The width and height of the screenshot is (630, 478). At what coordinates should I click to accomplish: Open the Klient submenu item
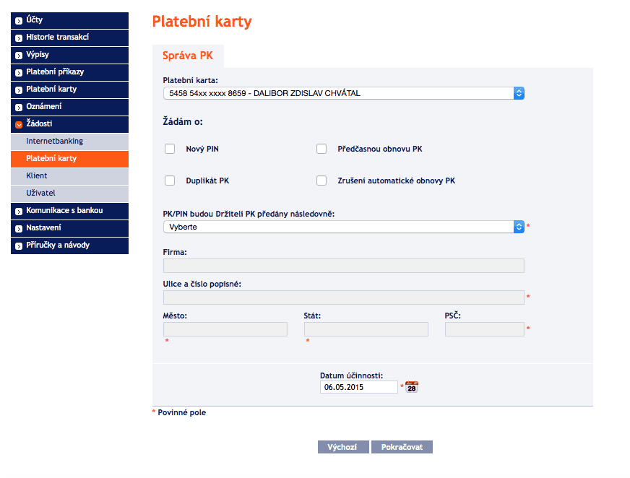tap(69, 176)
